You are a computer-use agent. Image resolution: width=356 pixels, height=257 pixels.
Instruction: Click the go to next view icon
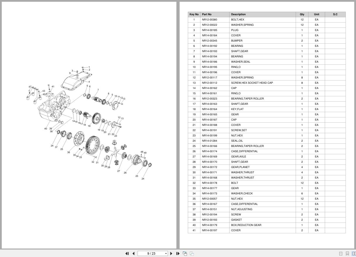(192, 253)
